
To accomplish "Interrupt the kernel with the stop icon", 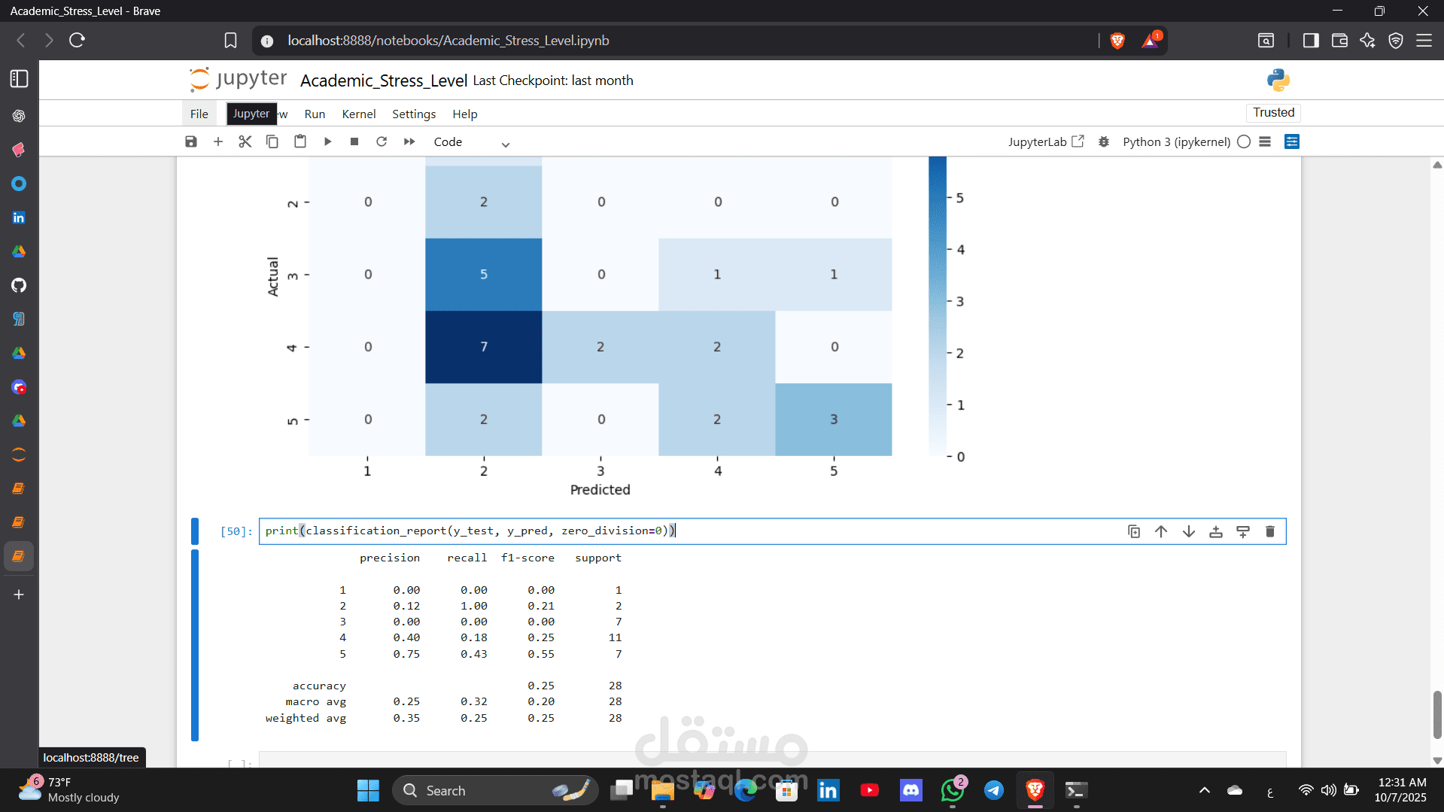I will (354, 141).
